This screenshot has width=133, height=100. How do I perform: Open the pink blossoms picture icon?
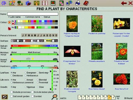61,3
